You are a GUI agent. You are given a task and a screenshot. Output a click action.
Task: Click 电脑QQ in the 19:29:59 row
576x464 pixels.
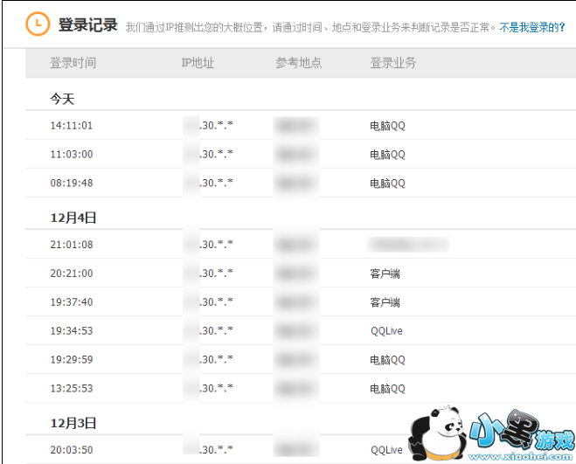tap(387, 360)
